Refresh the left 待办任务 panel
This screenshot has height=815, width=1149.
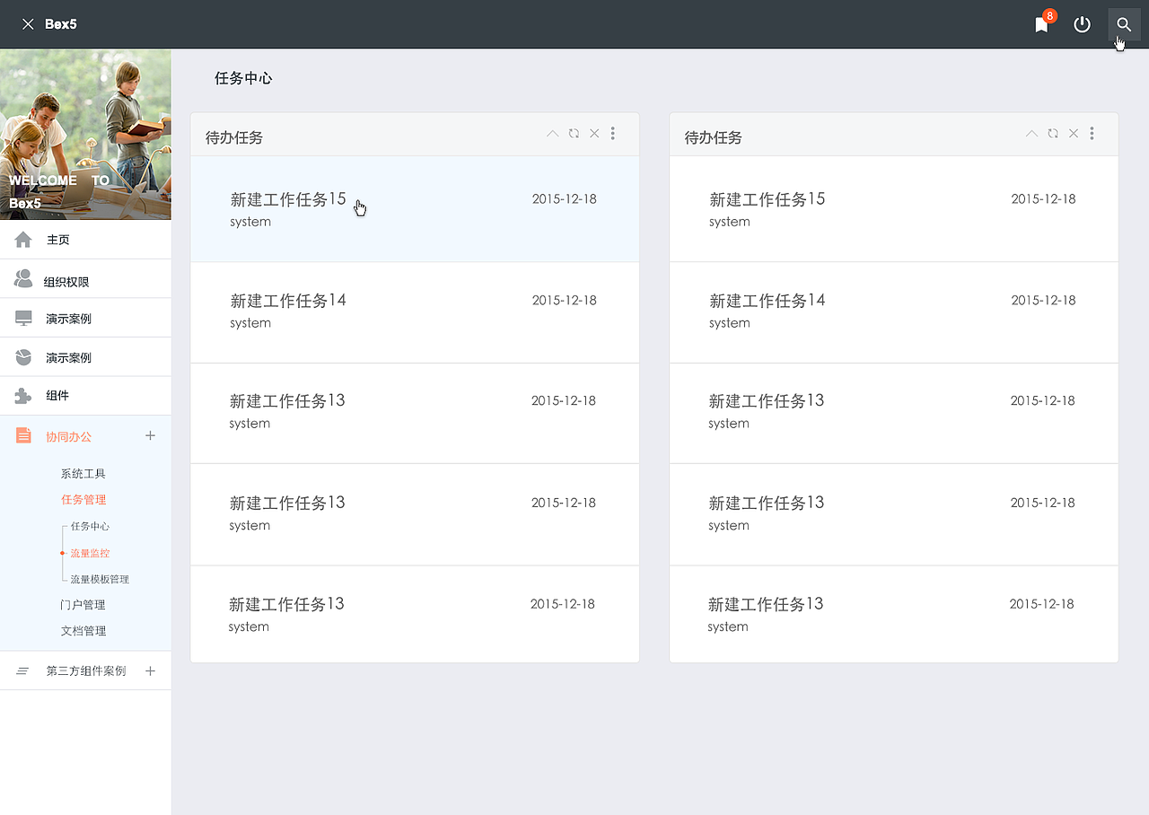point(574,133)
